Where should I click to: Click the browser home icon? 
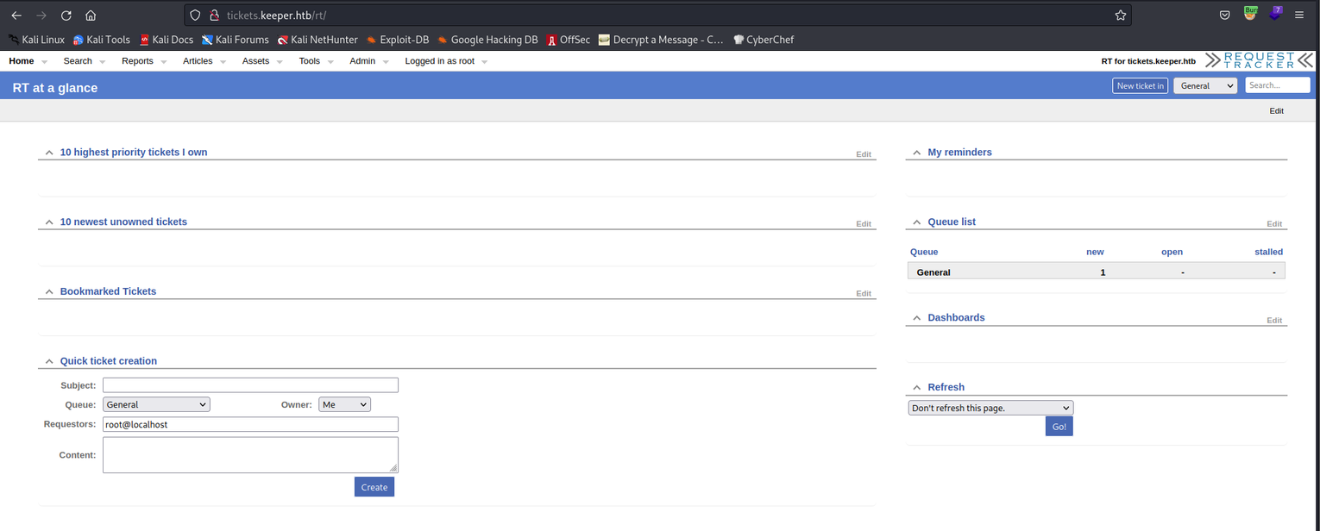pos(91,16)
